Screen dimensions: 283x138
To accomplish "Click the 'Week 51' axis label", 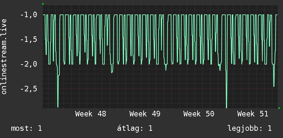I will [x=253, y=114].
